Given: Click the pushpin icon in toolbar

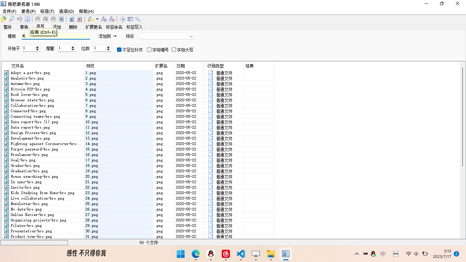Looking at the screenshot, I should tap(138, 19).
